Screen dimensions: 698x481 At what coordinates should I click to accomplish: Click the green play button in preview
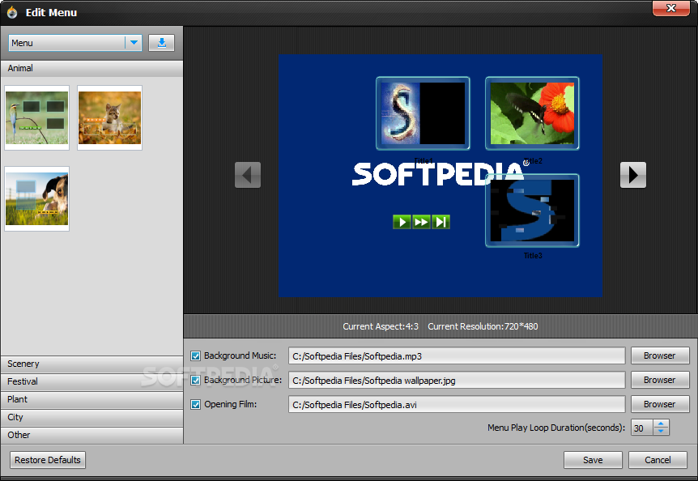(x=402, y=222)
